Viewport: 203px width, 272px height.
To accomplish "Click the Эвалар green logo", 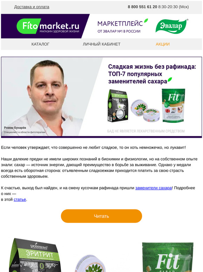I will pyautogui.click(x=172, y=26).
